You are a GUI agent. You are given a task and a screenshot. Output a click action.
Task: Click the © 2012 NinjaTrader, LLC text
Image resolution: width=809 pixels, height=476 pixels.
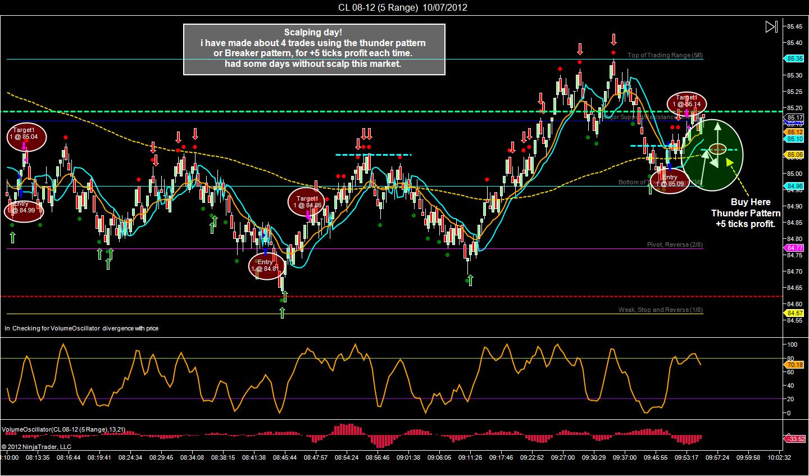pos(37,447)
